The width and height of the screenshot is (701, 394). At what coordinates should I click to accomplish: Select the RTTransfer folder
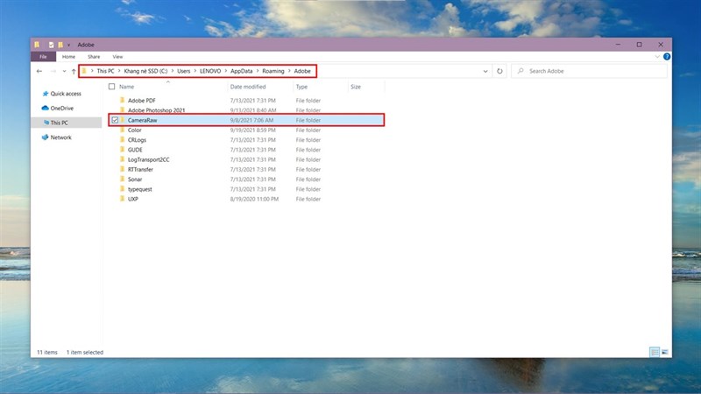(x=140, y=169)
